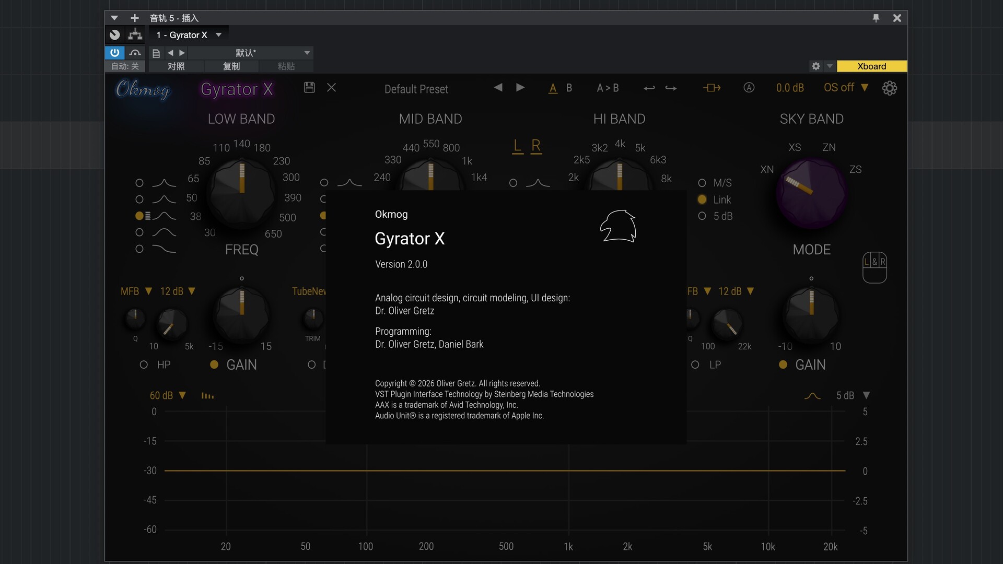1003x564 pixels.
Task: Select the M/S radio option
Action: tap(702, 183)
